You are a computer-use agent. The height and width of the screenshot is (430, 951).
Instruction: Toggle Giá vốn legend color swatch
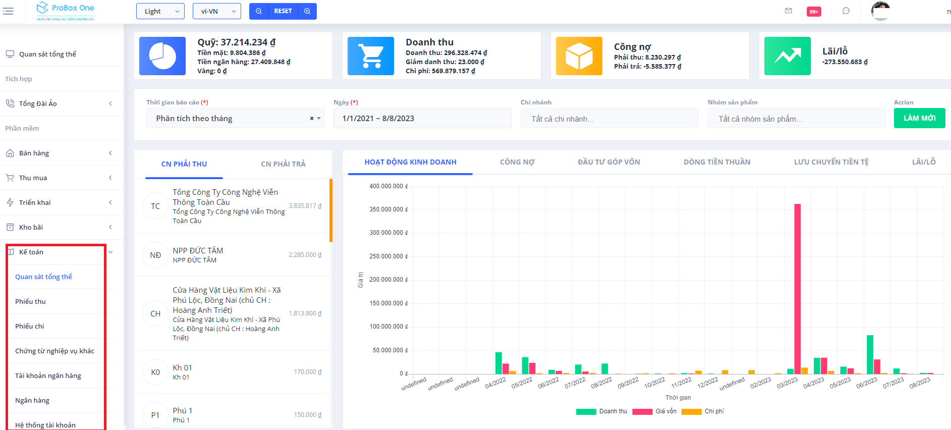[642, 411]
